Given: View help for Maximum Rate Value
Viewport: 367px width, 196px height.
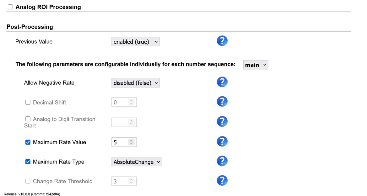Looking at the screenshot, I should click(222, 142).
